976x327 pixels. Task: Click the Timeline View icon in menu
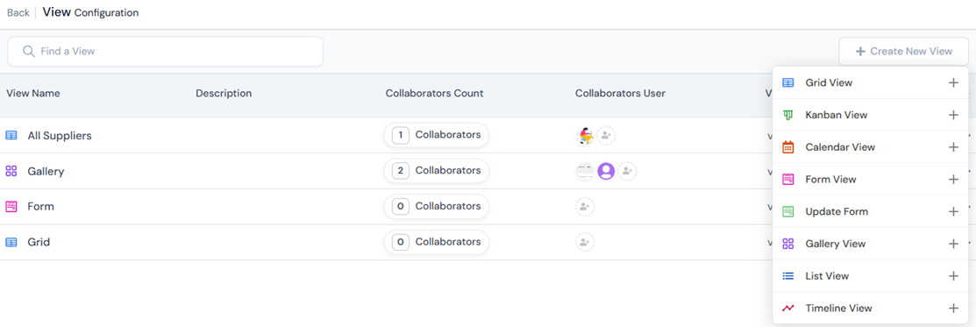tap(788, 309)
